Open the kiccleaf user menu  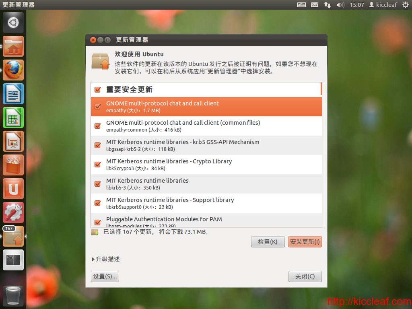pos(383,5)
